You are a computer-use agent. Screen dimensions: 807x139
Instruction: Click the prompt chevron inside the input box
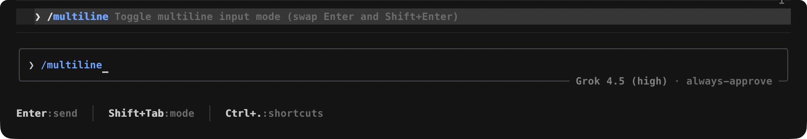tap(32, 65)
